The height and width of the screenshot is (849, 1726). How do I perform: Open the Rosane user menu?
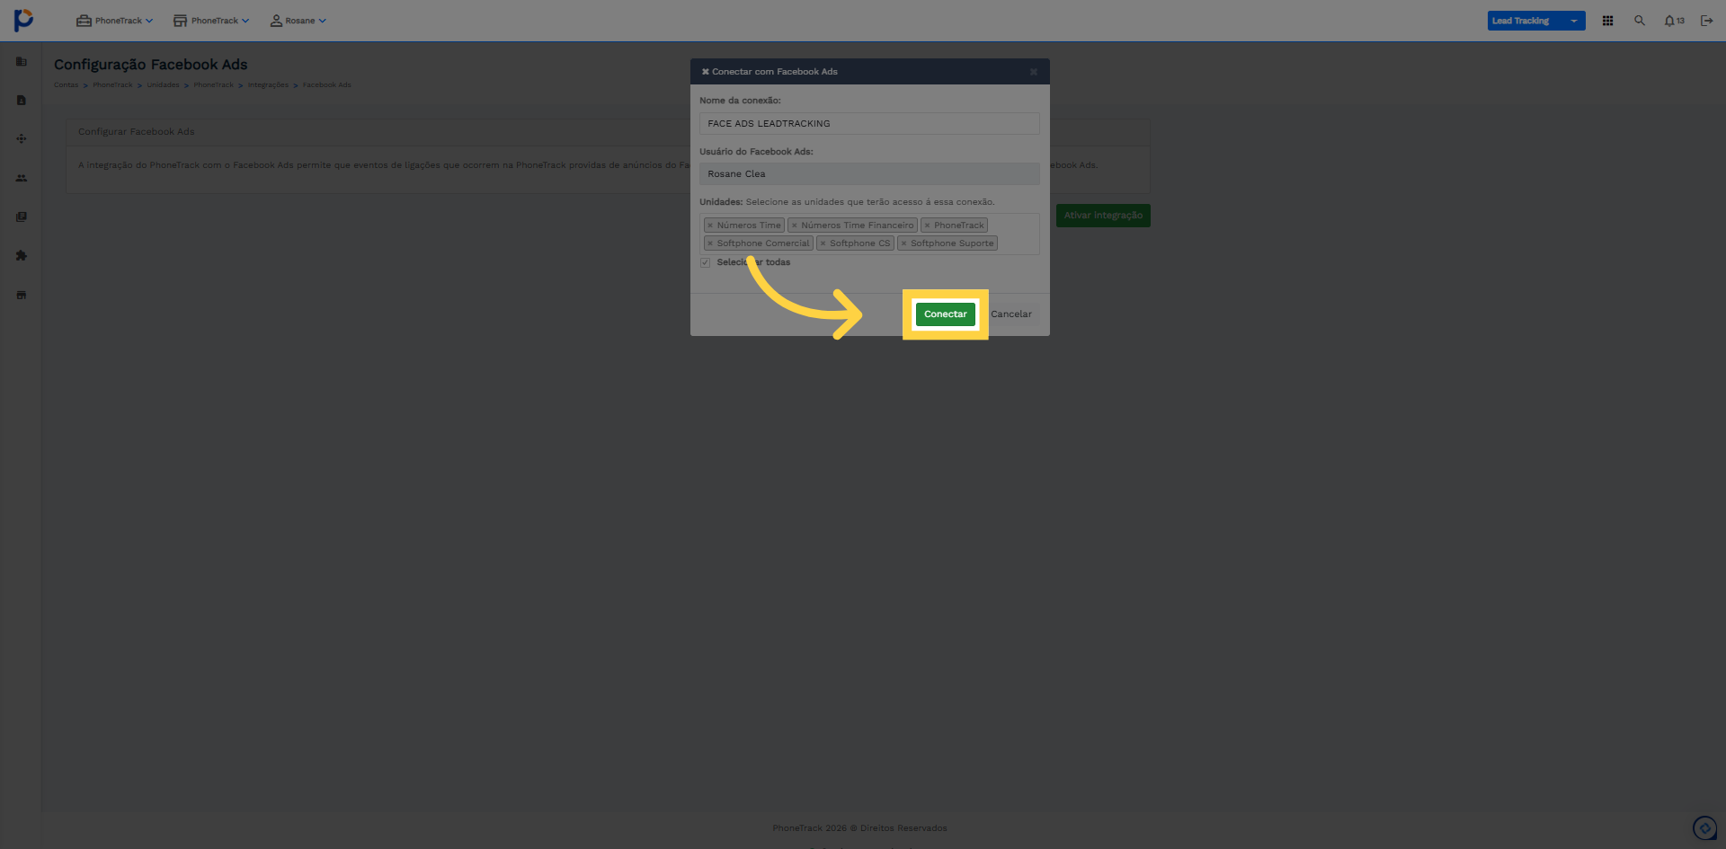coord(298,21)
